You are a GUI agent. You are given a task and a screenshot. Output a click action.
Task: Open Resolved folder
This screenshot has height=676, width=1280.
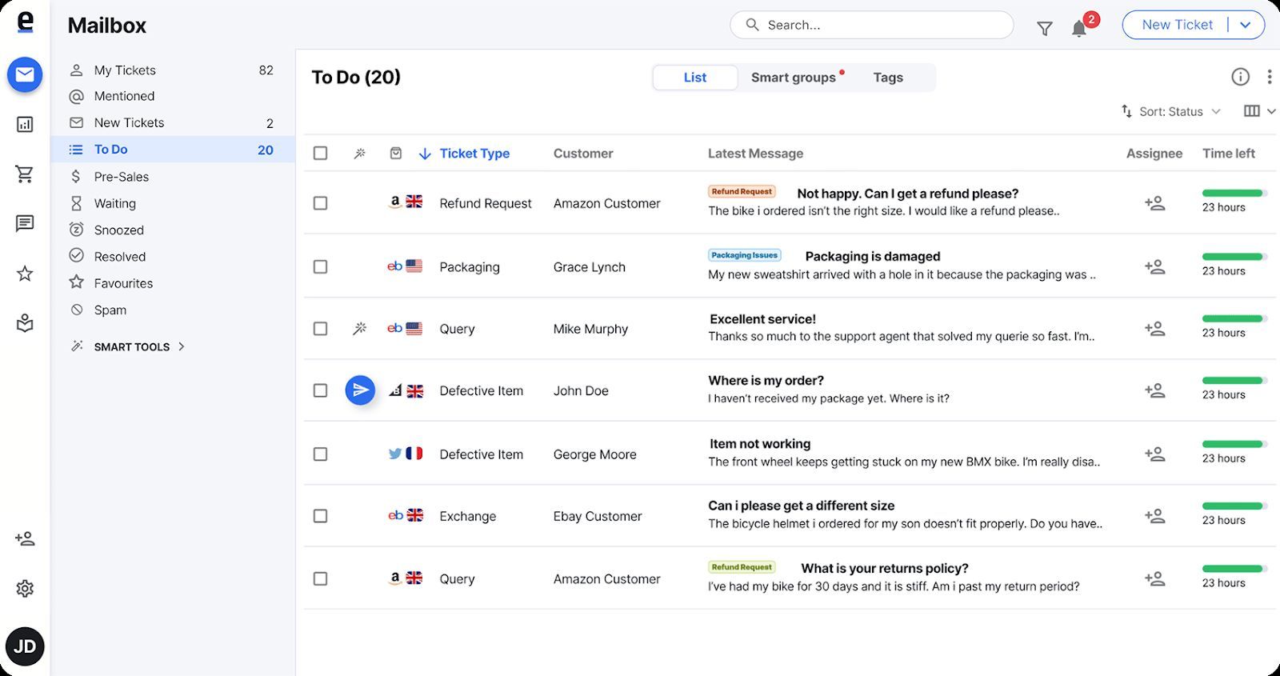point(172,257)
